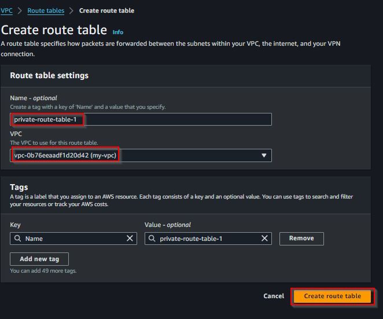This screenshot has height=319, width=383.
Task: Click the Create route table breadcrumb text
Action: tap(106, 10)
